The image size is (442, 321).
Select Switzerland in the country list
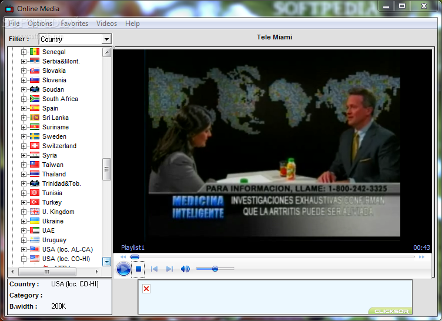click(x=59, y=146)
